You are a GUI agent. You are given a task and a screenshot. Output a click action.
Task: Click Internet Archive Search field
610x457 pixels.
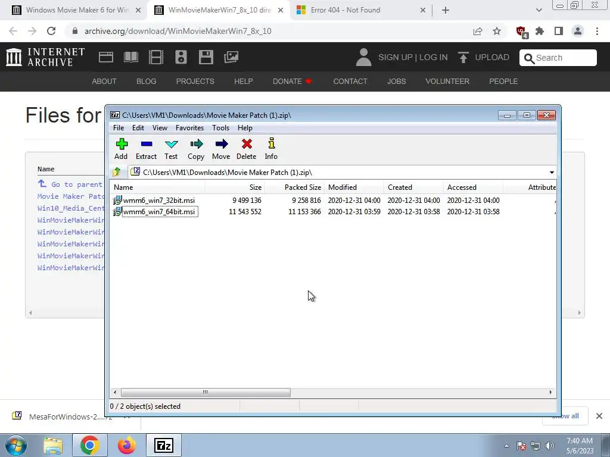558,58
